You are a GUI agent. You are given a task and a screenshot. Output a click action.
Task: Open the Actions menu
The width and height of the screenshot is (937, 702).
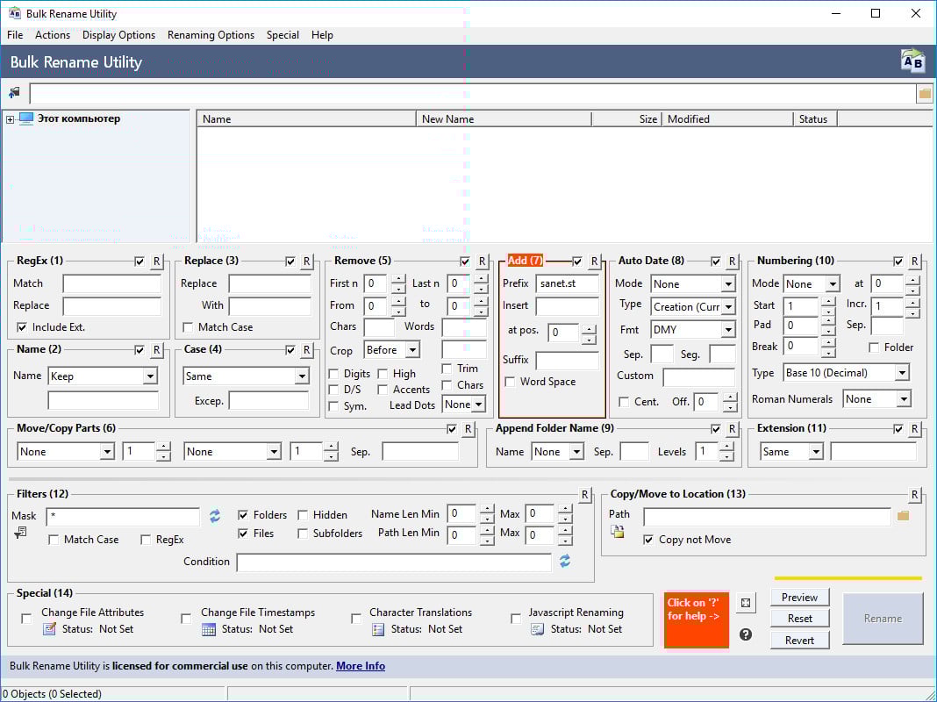(53, 35)
